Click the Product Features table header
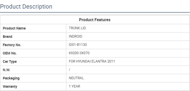Viewport: 190px width, 91px height. pos(95,20)
